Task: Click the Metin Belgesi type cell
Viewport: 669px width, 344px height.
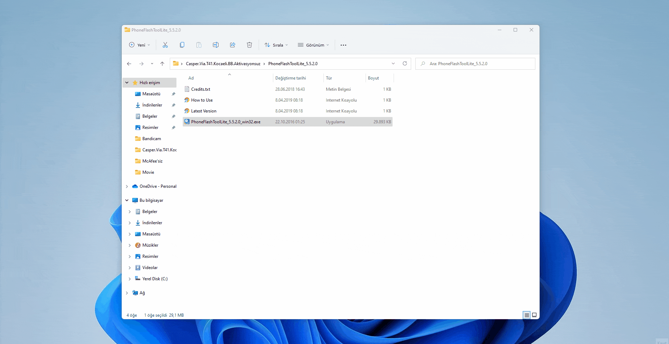Action: click(x=338, y=89)
